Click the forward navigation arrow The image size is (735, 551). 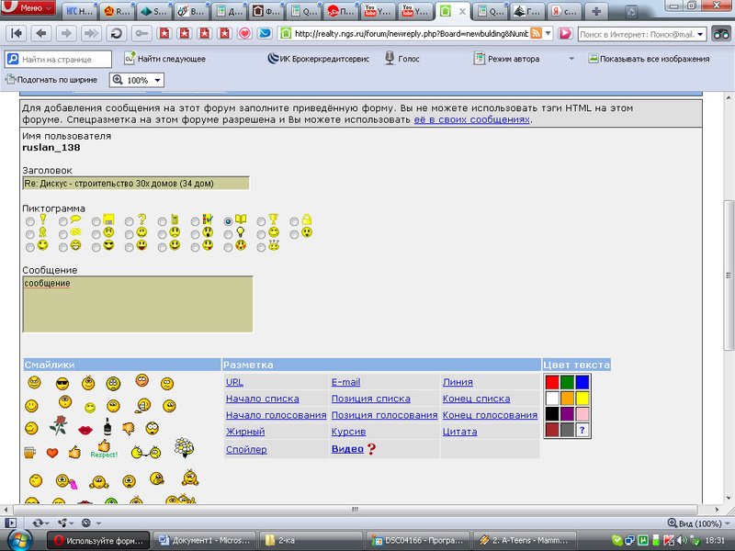[66, 34]
